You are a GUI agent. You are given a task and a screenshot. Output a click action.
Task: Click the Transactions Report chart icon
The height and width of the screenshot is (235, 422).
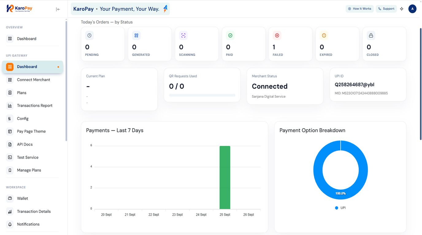click(10, 106)
